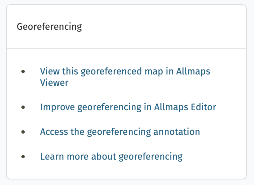Click the bullet next to Learn more about georeferencing
Screen dimensions: 254x185
23,156
